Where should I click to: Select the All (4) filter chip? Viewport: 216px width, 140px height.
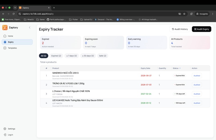[43, 56]
